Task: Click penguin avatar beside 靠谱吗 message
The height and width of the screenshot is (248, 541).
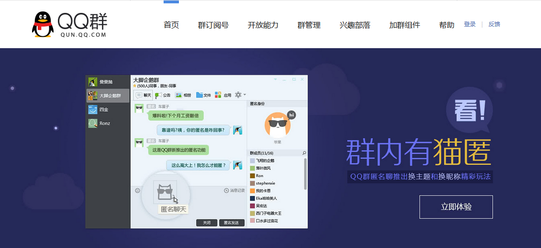Action: coord(237,130)
